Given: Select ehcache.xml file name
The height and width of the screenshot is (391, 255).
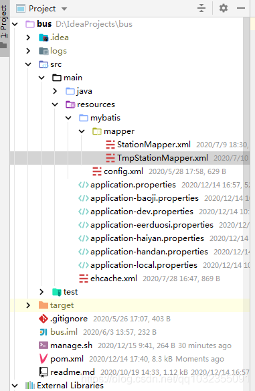Looking at the screenshot, I should click(x=114, y=279).
